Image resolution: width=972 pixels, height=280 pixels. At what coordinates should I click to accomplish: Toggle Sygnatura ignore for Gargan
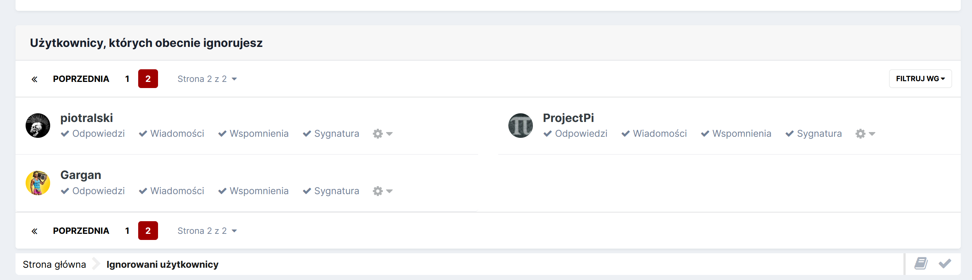[331, 191]
